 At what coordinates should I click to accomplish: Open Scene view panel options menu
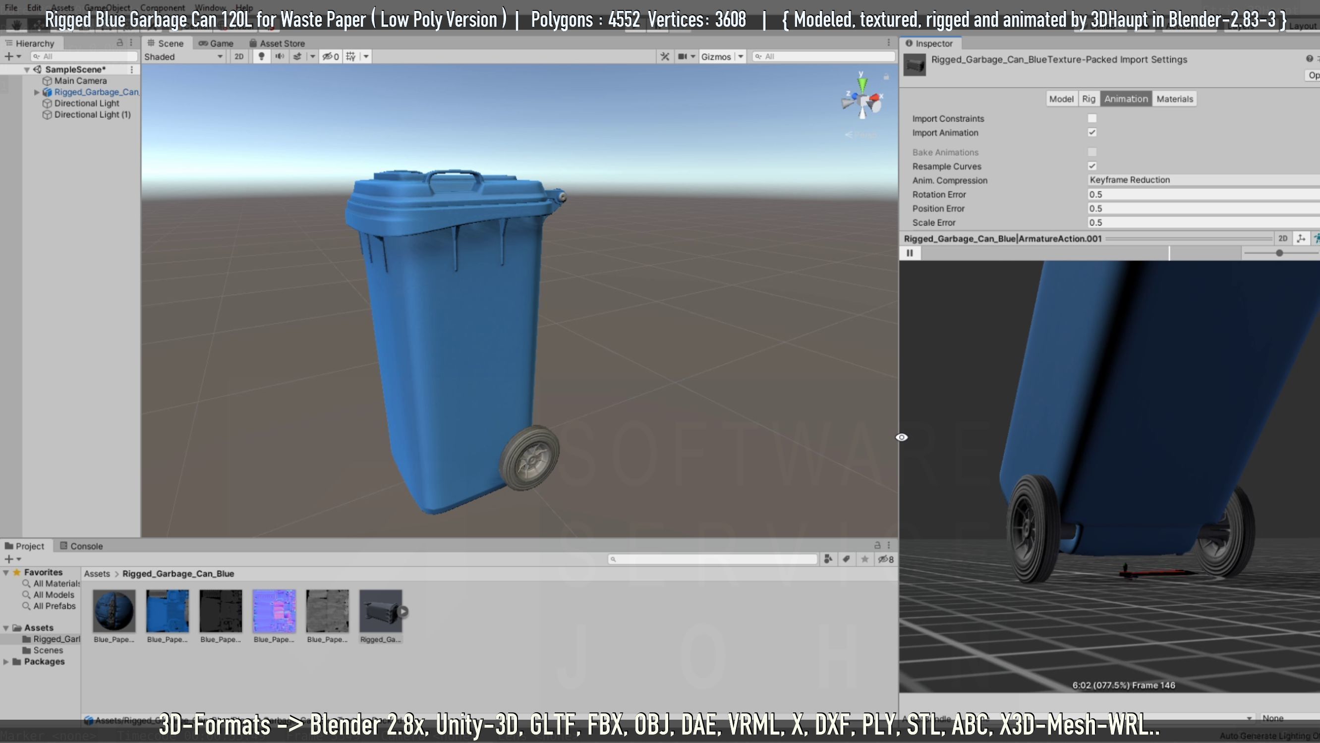tap(889, 43)
